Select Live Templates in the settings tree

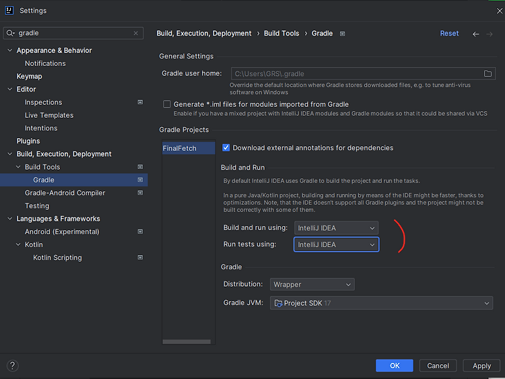(49, 115)
